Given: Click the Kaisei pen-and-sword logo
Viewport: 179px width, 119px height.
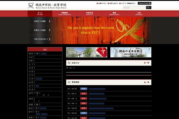Looking at the screenshot, I should click(x=31, y=6).
